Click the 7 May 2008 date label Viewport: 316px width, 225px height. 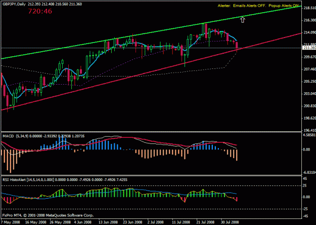10,222
